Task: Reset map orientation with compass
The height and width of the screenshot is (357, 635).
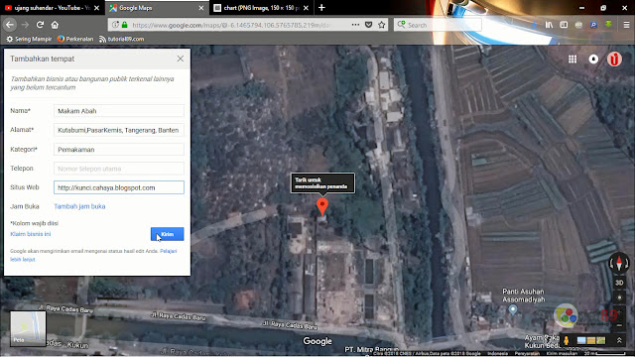Action: [x=619, y=263]
